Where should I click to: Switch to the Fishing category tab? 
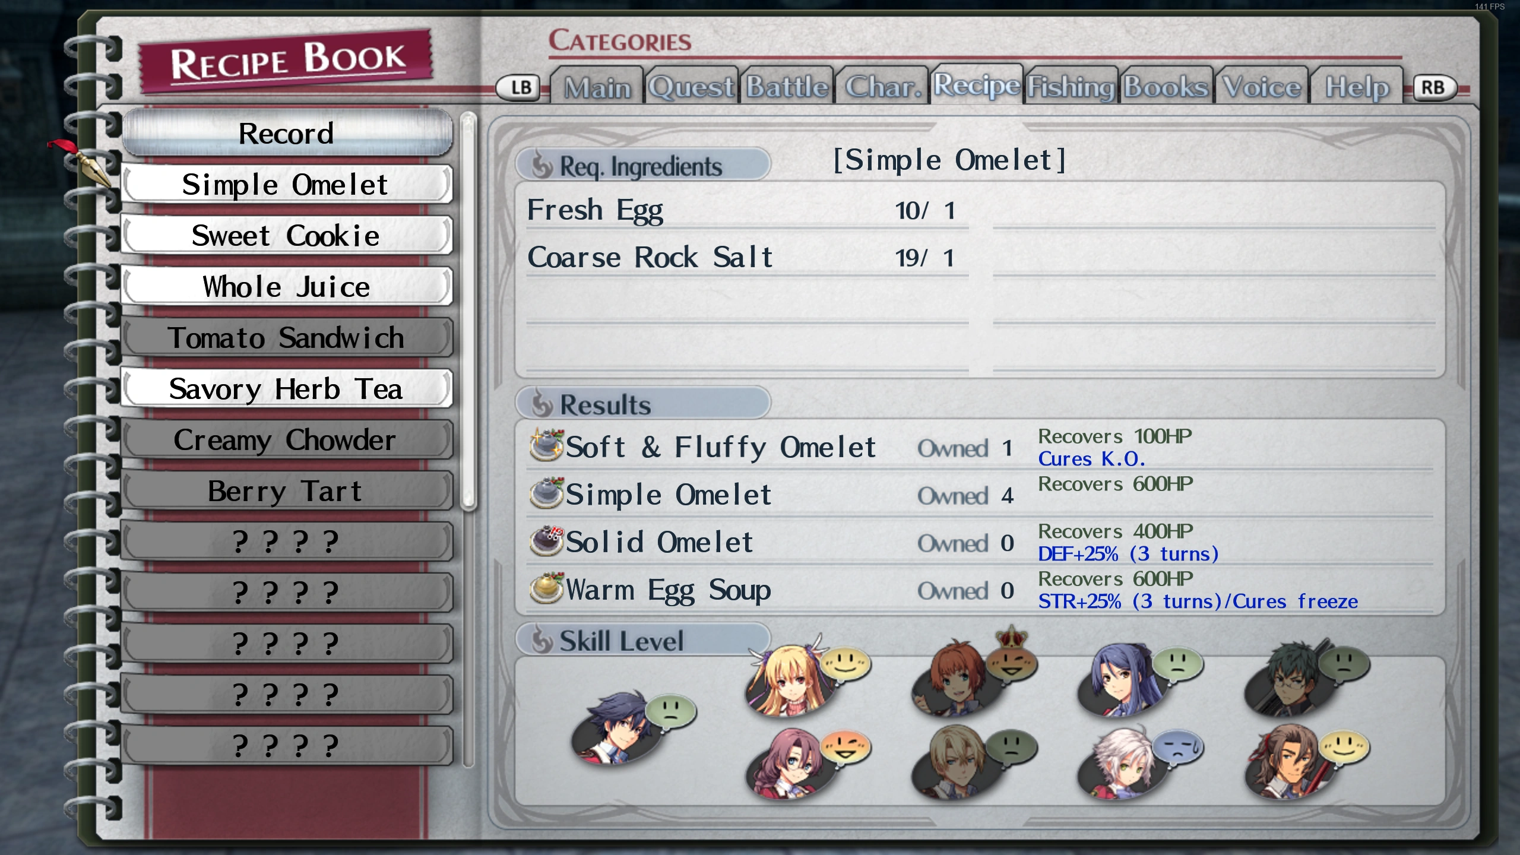1071,87
